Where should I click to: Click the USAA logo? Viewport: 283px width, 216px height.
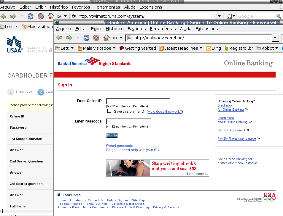(x=15, y=45)
